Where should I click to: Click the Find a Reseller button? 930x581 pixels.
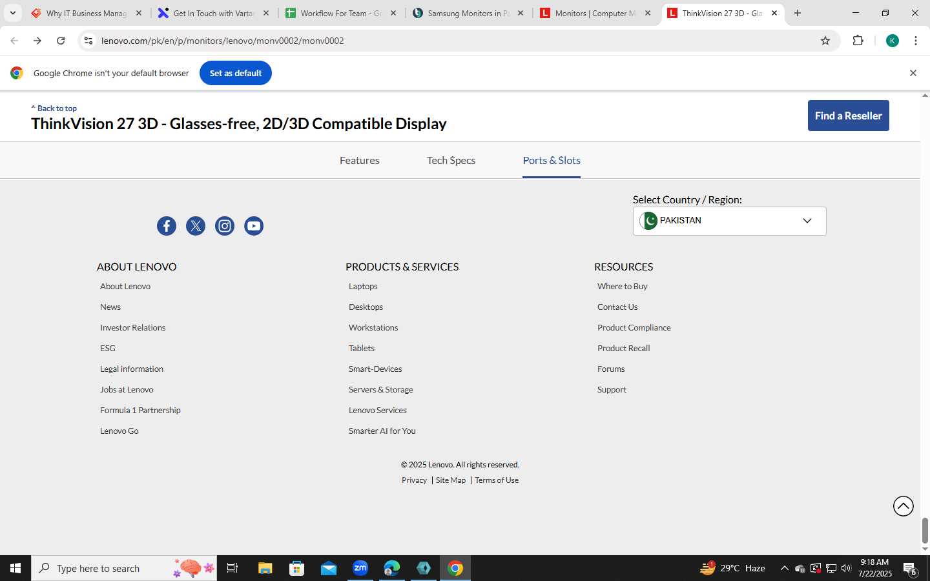[x=848, y=116]
